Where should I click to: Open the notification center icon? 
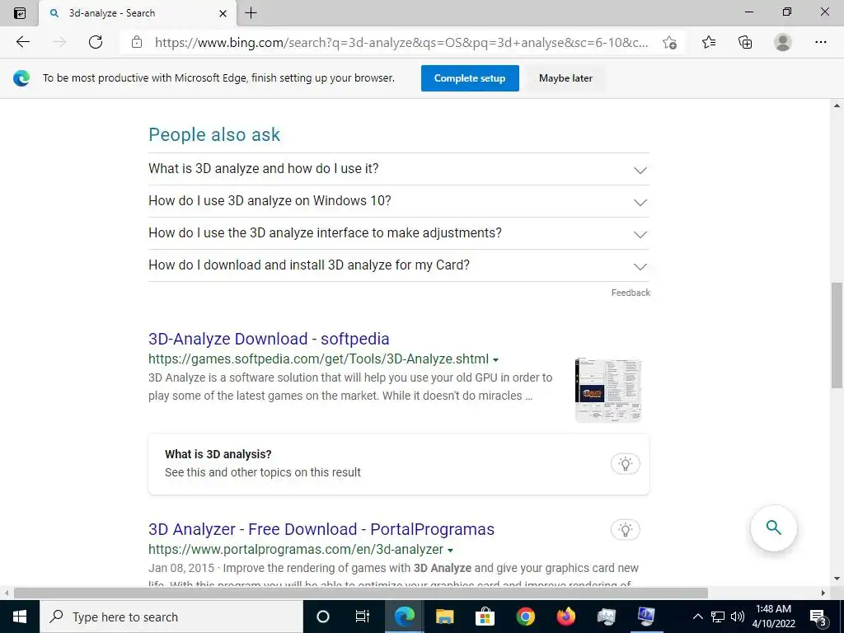818,617
